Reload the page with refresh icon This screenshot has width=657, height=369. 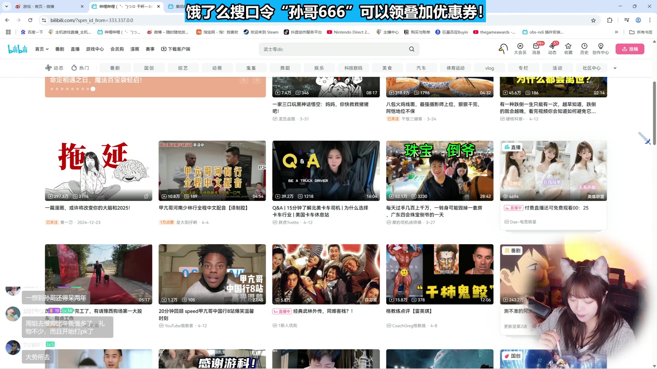(30, 20)
